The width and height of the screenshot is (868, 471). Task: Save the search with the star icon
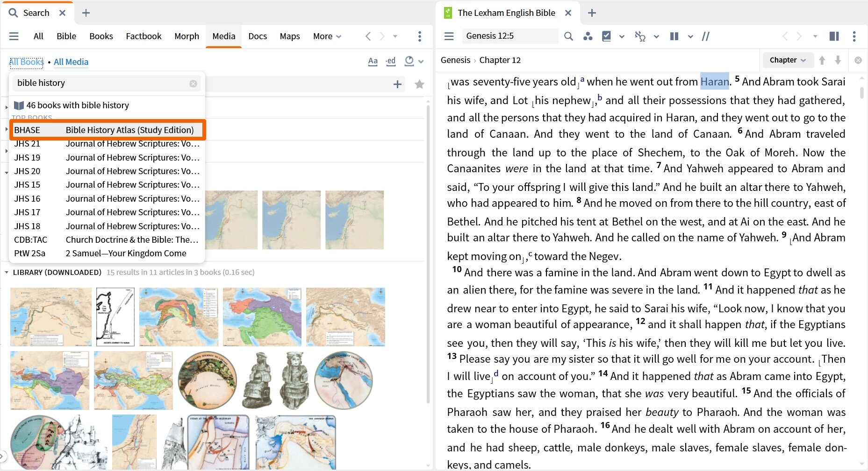[419, 84]
